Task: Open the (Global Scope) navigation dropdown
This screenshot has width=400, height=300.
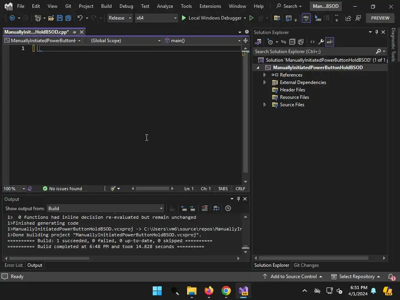Action: pyautogui.click(x=125, y=41)
